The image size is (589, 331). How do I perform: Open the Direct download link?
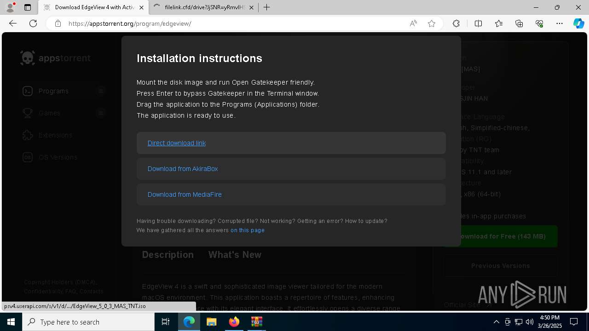pos(177,143)
